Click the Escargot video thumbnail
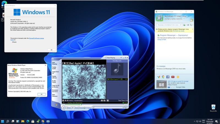This screenshot has height=124, width=220. click(161, 84)
